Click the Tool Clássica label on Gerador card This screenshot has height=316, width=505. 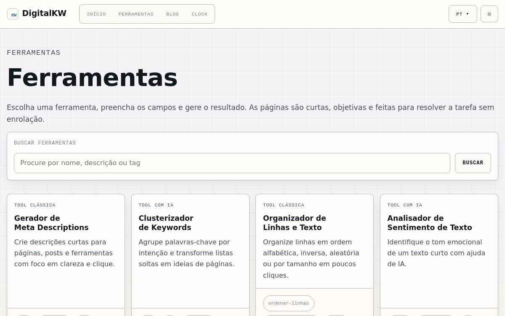pos(35,205)
